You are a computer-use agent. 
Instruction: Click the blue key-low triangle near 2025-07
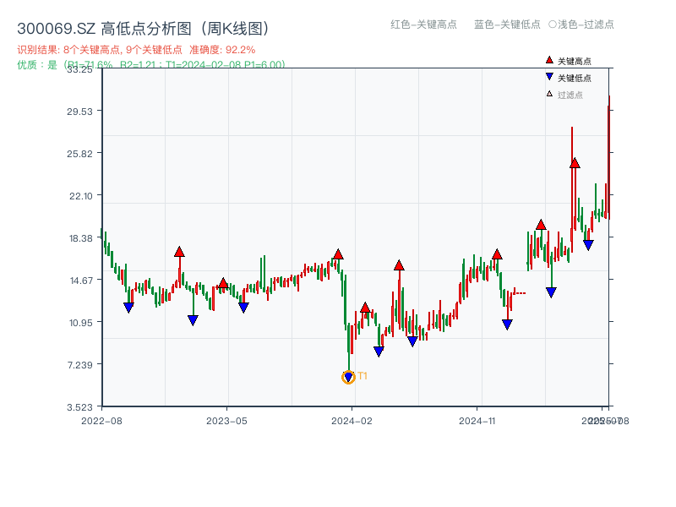tap(588, 245)
